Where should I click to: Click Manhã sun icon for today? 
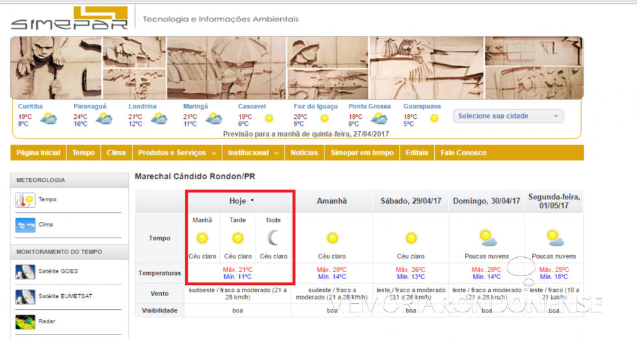[202, 238]
